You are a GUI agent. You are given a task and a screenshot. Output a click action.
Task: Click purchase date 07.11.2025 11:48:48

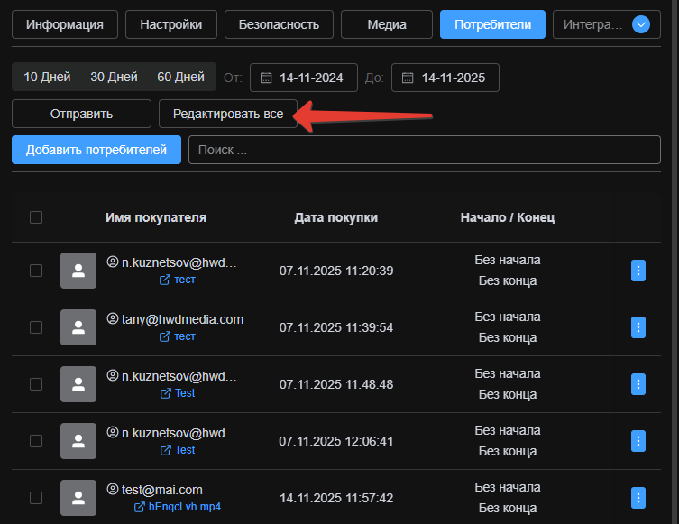pyautogui.click(x=336, y=384)
